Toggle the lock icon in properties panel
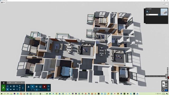Viewport: 169px width, 95px height. click(147, 11)
